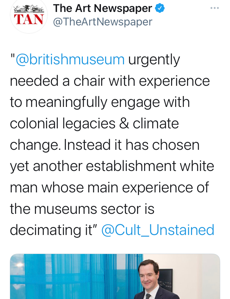Tap the text "to meaningfully engage with"

100,102
